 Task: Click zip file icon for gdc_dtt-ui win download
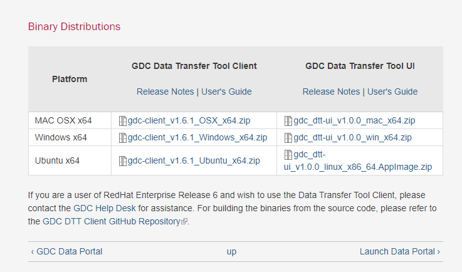[x=288, y=138]
